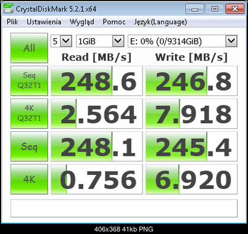
Task: Click Seq Q32T1 write value 246.8
Action: coord(191,81)
